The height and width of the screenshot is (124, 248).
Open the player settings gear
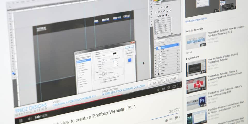(x=169, y=87)
